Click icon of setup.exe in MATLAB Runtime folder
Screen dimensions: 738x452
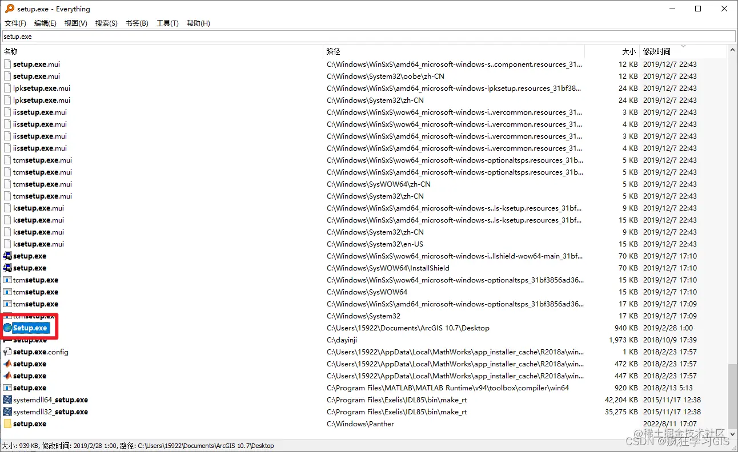click(x=7, y=388)
